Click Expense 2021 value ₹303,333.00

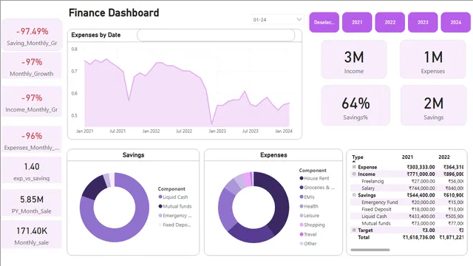pyautogui.click(x=421, y=167)
